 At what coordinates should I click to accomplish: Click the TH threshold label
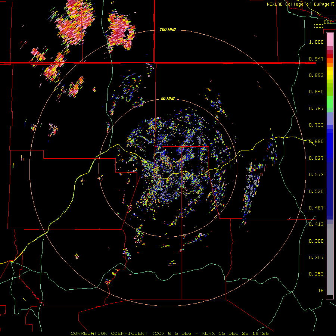pyautogui.click(x=321, y=291)
